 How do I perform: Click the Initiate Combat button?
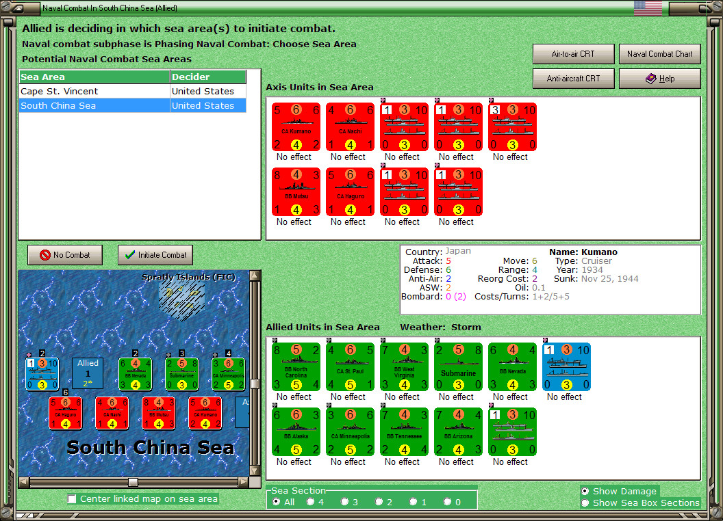(155, 255)
